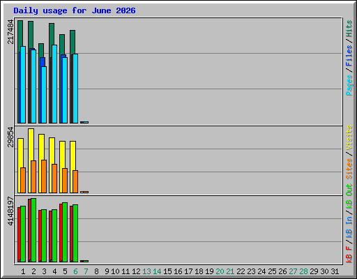The image size is (357, 279).
Task: Click day 8 on the x-axis
Action: (96, 271)
